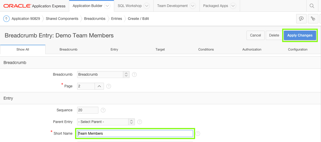321x142 pixels.
Task: Click into the Short Name text field
Action: tap(135, 134)
